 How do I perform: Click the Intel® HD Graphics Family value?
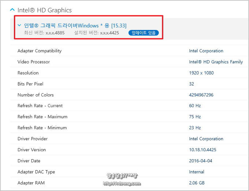pyautogui.click(x=216, y=62)
